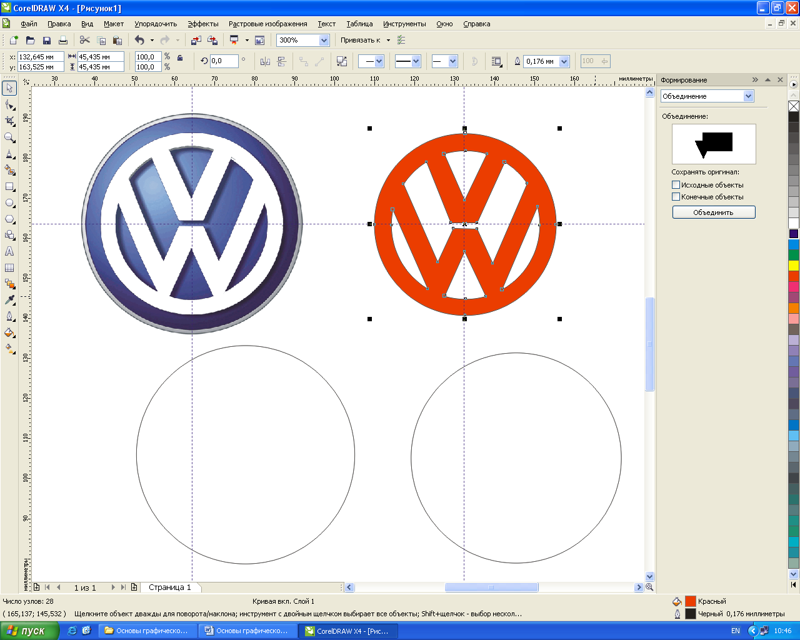Open the Undo history dropdown arrow
Image resolution: width=800 pixels, height=640 pixels.
click(x=152, y=40)
